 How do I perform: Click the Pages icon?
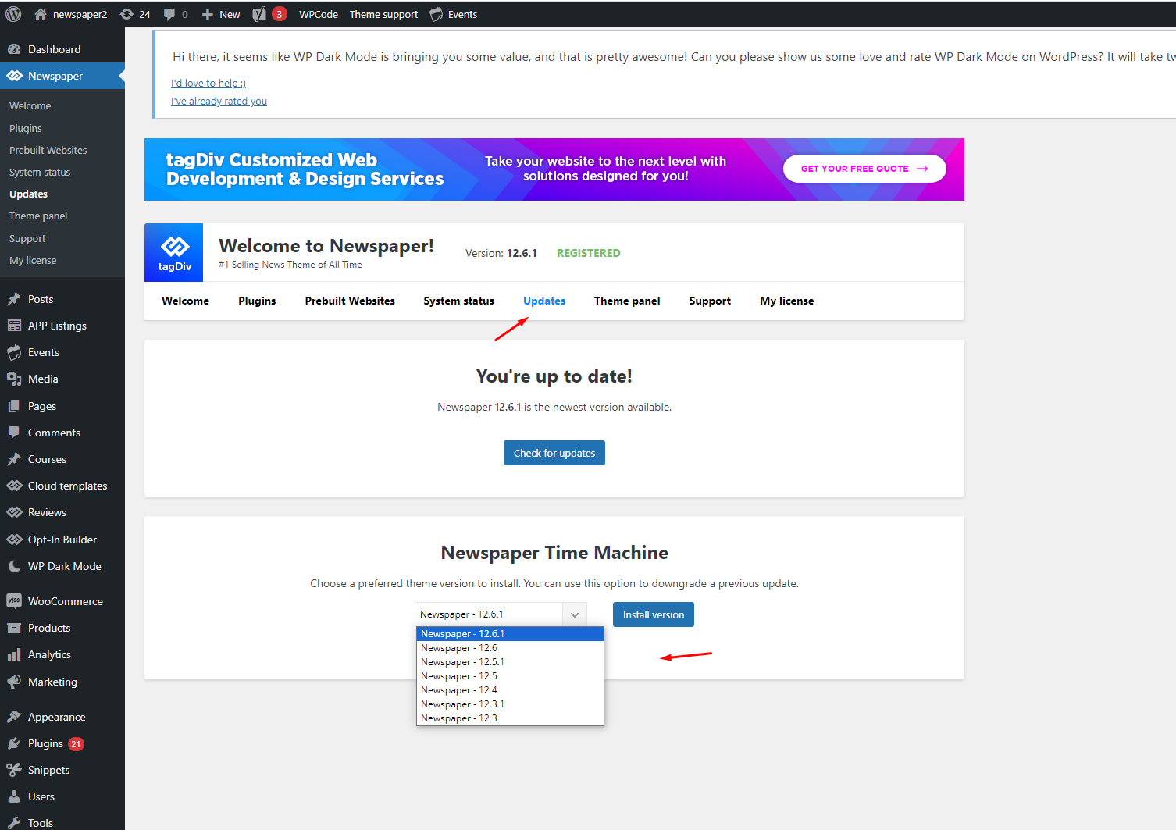[14, 406]
